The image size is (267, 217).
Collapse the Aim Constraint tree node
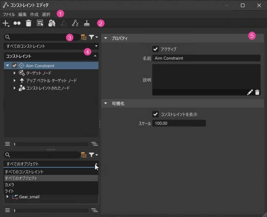[x=8, y=65]
